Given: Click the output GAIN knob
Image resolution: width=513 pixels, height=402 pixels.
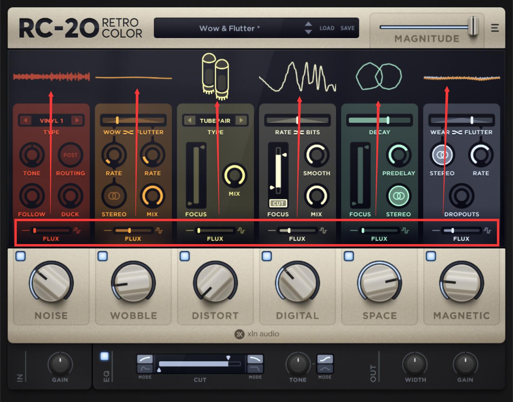Looking at the screenshot, I should (465, 364).
